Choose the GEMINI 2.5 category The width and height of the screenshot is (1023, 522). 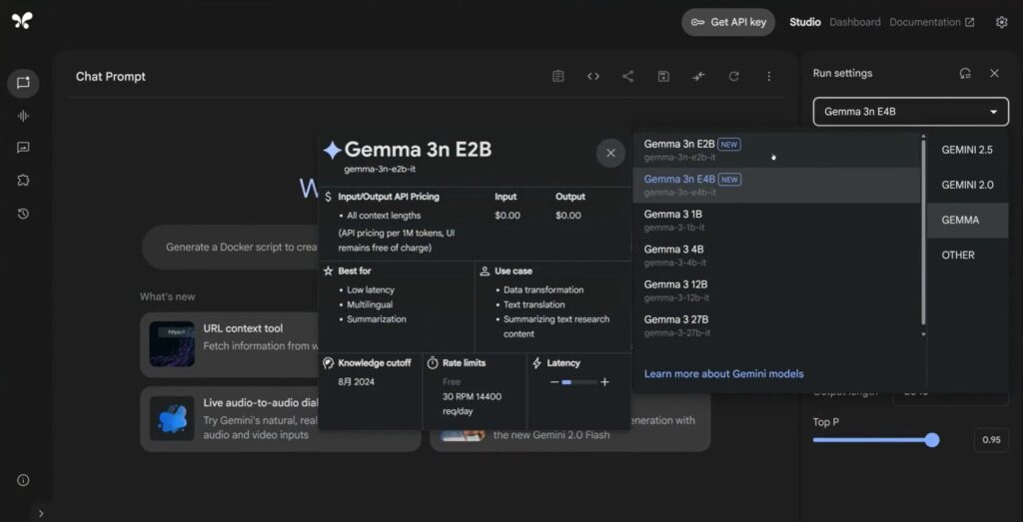coord(967,150)
